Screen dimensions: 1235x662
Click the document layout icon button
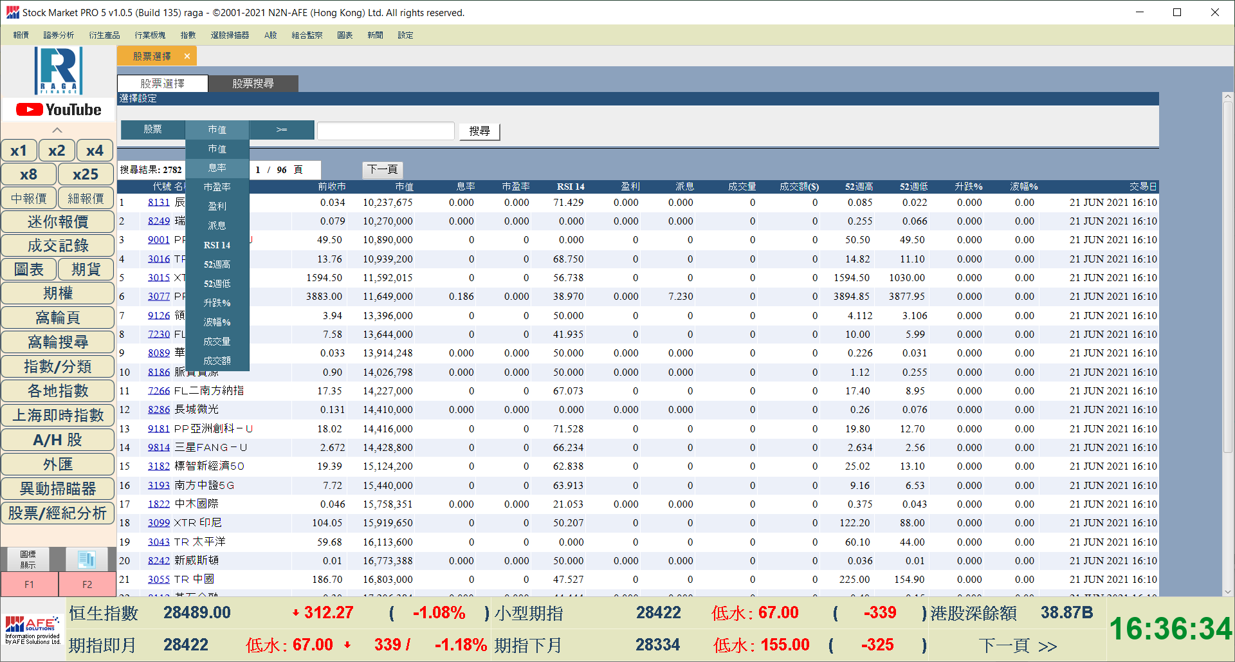(x=87, y=559)
